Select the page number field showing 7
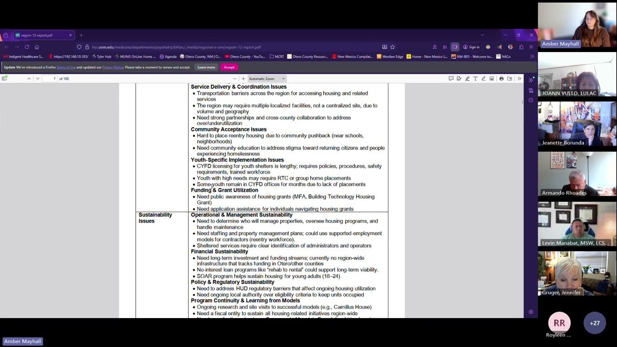The image size is (617, 347). click(50, 79)
